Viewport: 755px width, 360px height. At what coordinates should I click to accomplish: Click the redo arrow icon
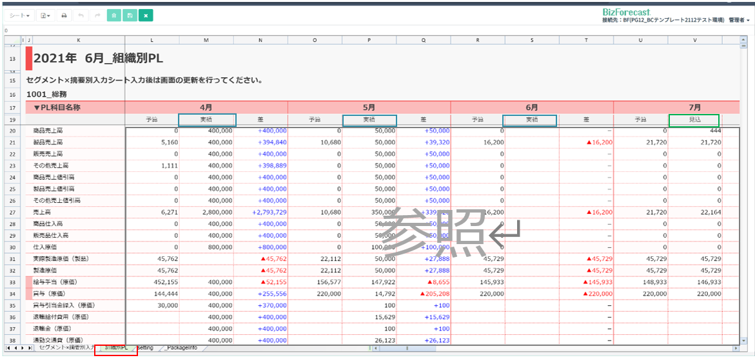point(97,15)
